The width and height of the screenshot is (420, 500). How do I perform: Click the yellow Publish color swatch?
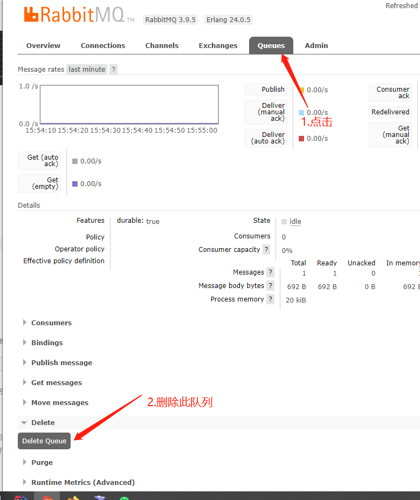(301, 90)
